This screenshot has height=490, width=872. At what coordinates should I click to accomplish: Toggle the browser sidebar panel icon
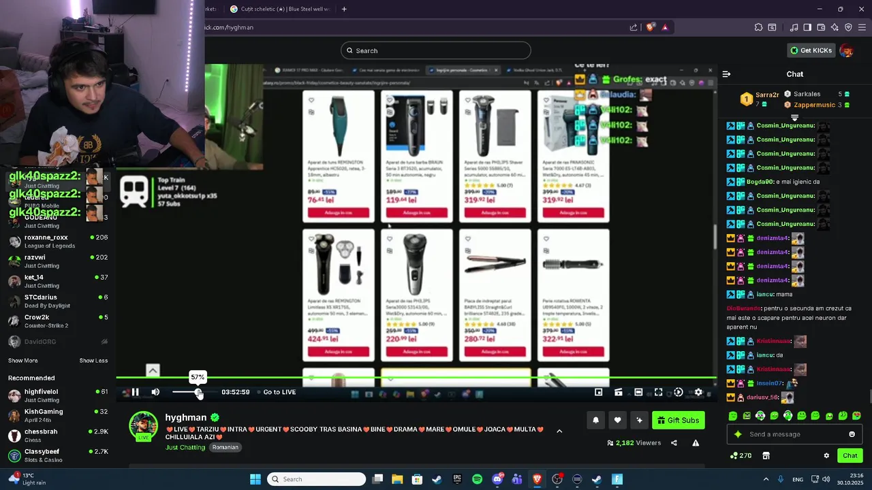click(x=807, y=27)
